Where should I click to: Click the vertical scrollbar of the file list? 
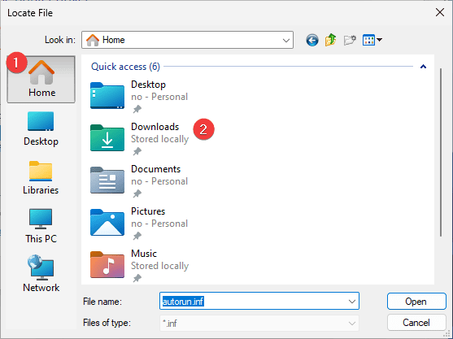[441, 153]
